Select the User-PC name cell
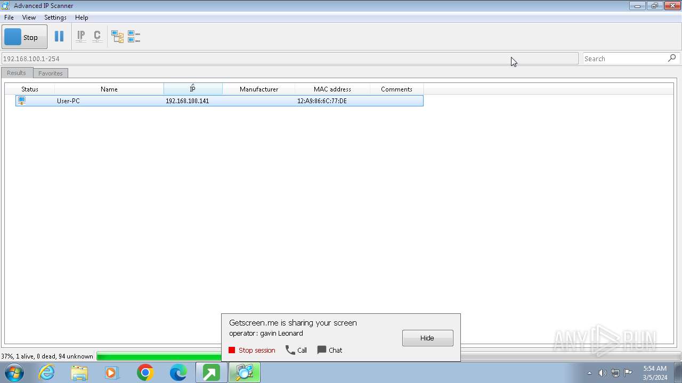682x383 pixels. coord(68,101)
